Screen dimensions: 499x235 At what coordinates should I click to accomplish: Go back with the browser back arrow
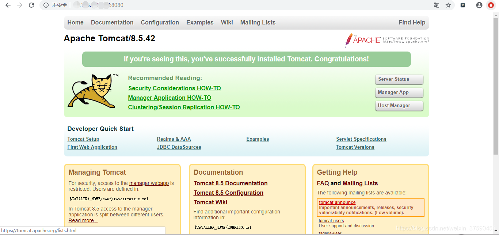(x=8, y=5)
